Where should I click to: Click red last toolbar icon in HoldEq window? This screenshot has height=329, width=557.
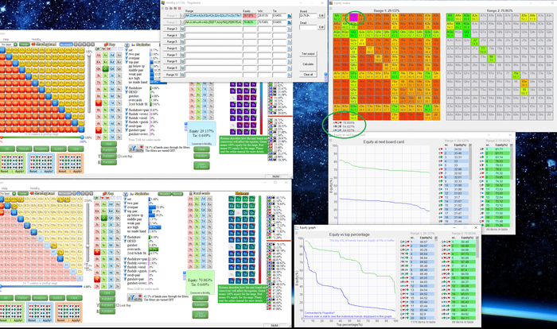[x=179, y=8]
